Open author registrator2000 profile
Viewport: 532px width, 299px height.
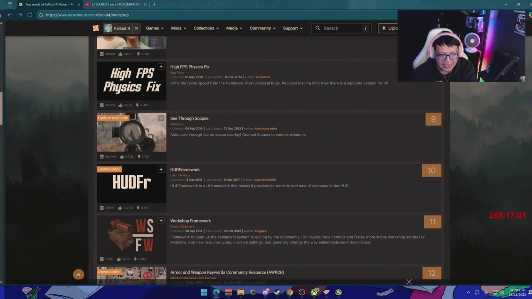pos(265,180)
